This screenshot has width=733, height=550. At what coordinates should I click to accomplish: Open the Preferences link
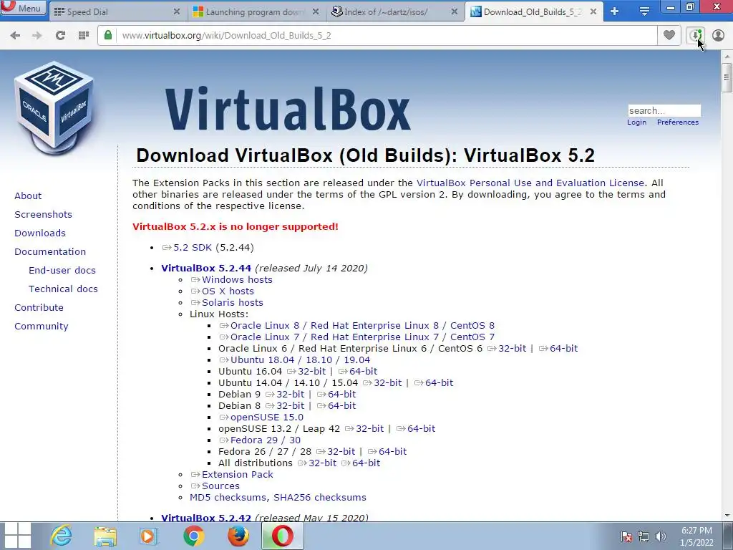[x=678, y=122]
